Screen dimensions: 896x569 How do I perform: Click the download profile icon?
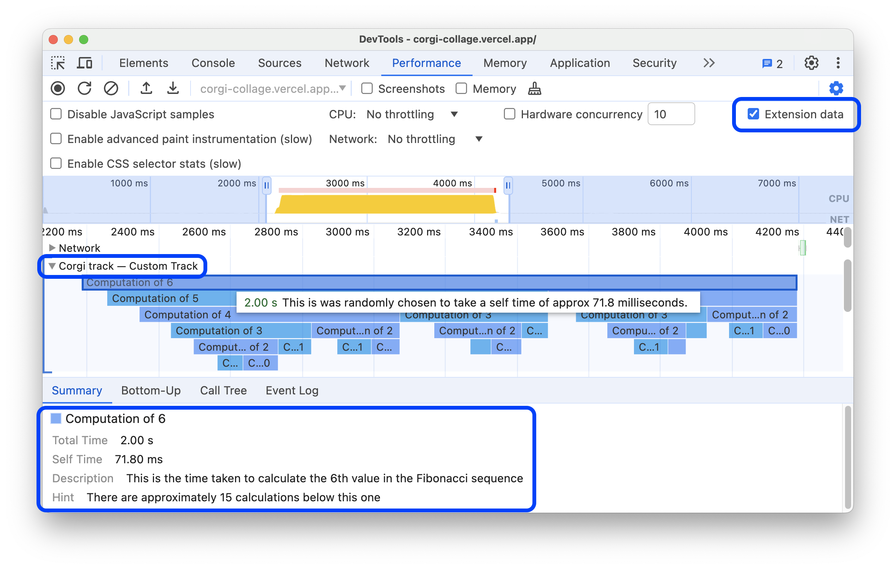pos(172,87)
